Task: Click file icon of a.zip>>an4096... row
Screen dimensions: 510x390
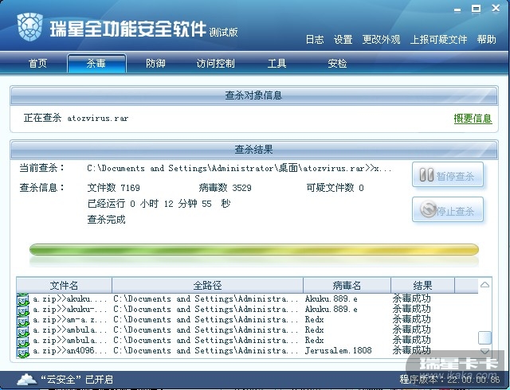Action: (x=23, y=351)
